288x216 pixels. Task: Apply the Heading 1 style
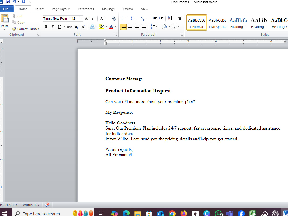238,22
